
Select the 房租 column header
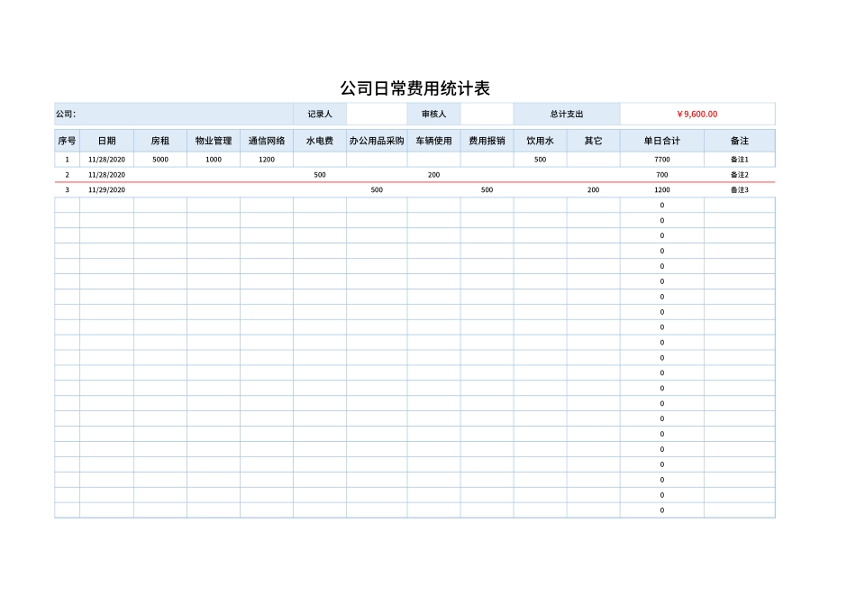[159, 140]
